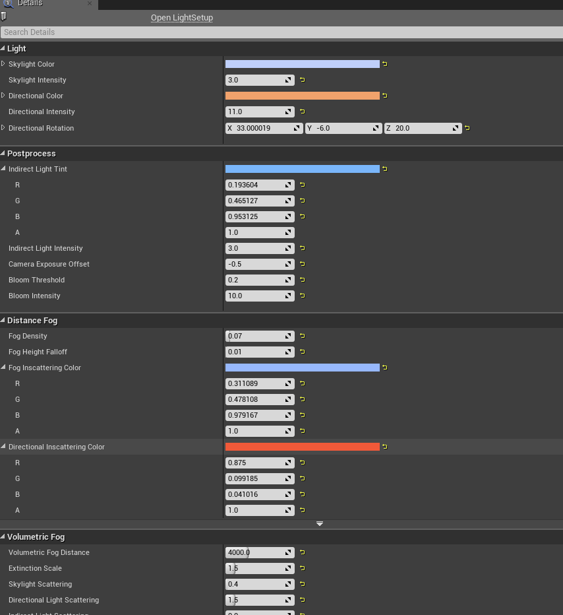
Task: Open LightSetup blueprint link
Action: pos(182,18)
